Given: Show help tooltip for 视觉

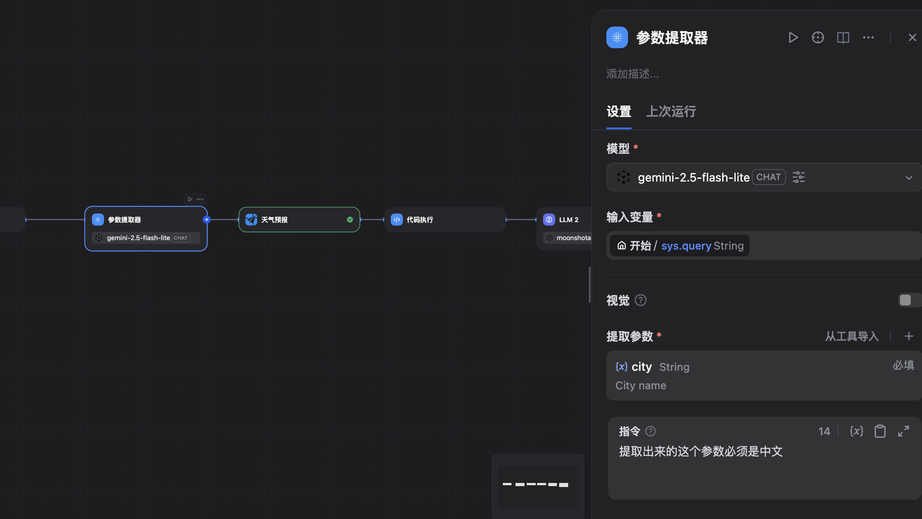Looking at the screenshot, I should coord(641,300).
